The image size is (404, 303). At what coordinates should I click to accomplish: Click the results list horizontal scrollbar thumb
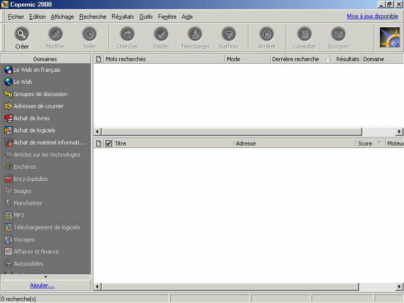tap(230, 286)
